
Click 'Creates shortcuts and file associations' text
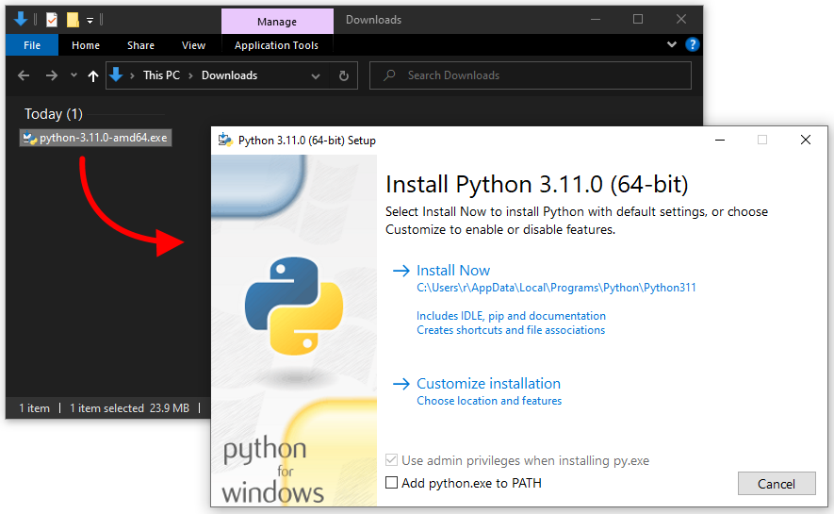pos(511,330)
